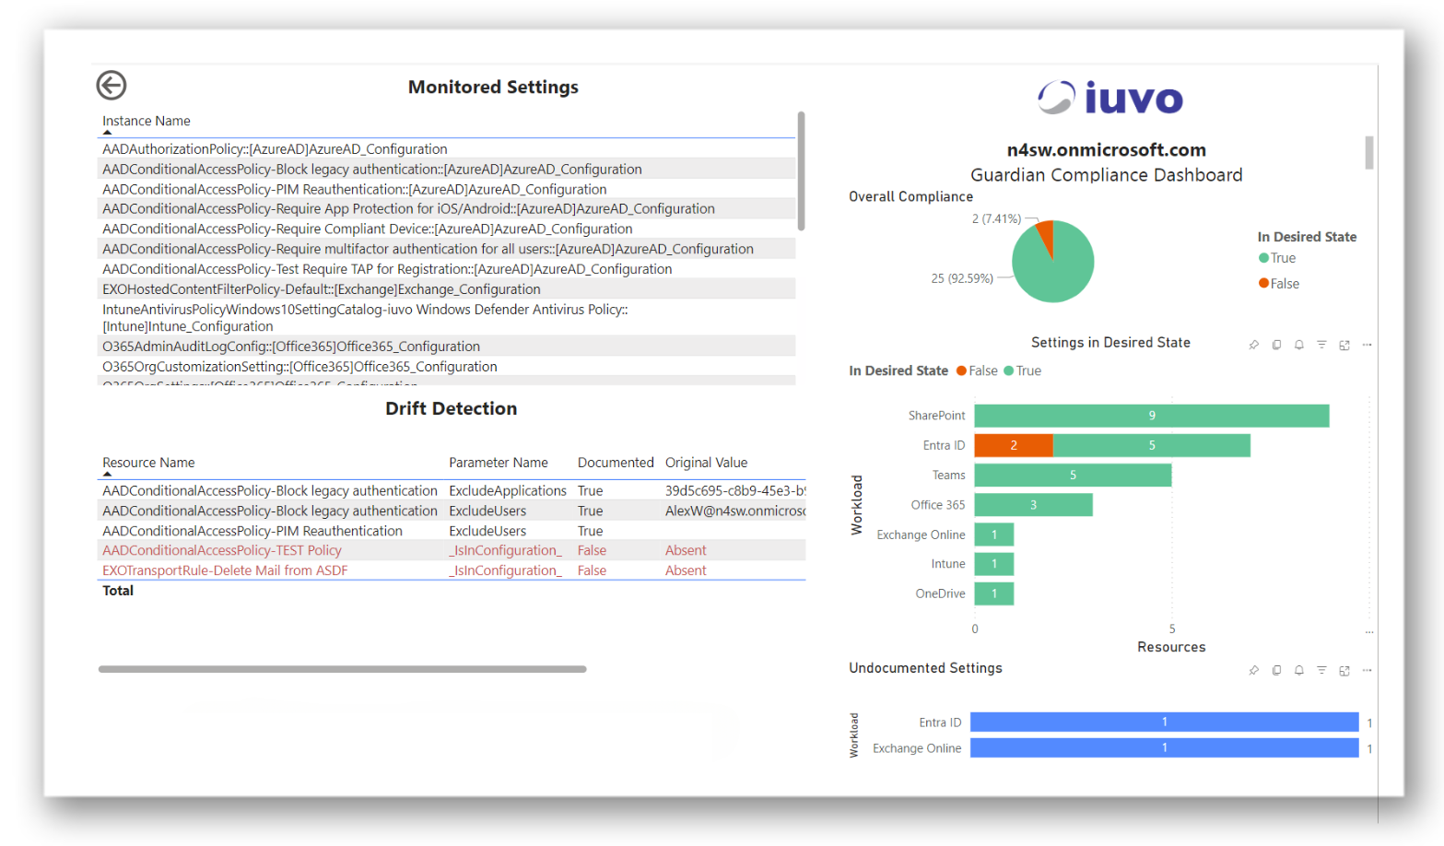This screenshot has height=846, width=1444.
Task: Sort by the Instance Name column header
Action: 147,121
